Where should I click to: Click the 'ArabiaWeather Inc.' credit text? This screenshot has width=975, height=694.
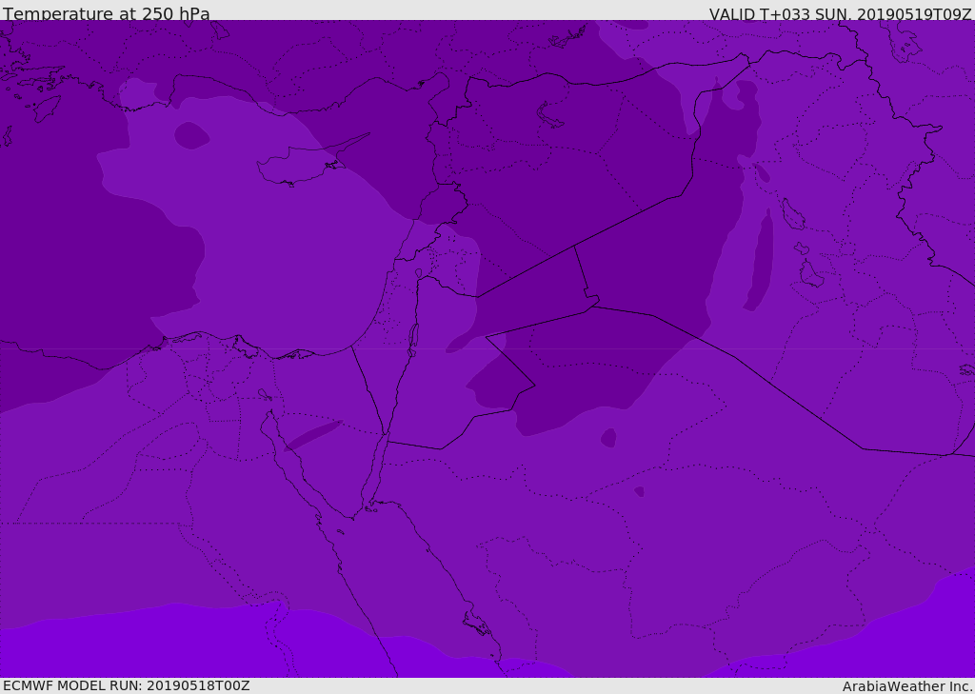point(907,686)
